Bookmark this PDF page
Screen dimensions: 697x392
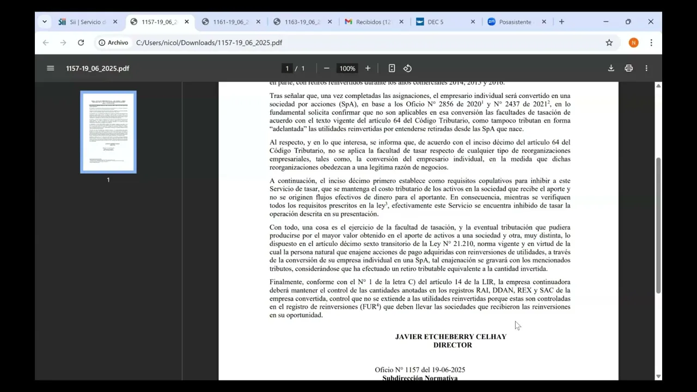[x=609, y=42]
